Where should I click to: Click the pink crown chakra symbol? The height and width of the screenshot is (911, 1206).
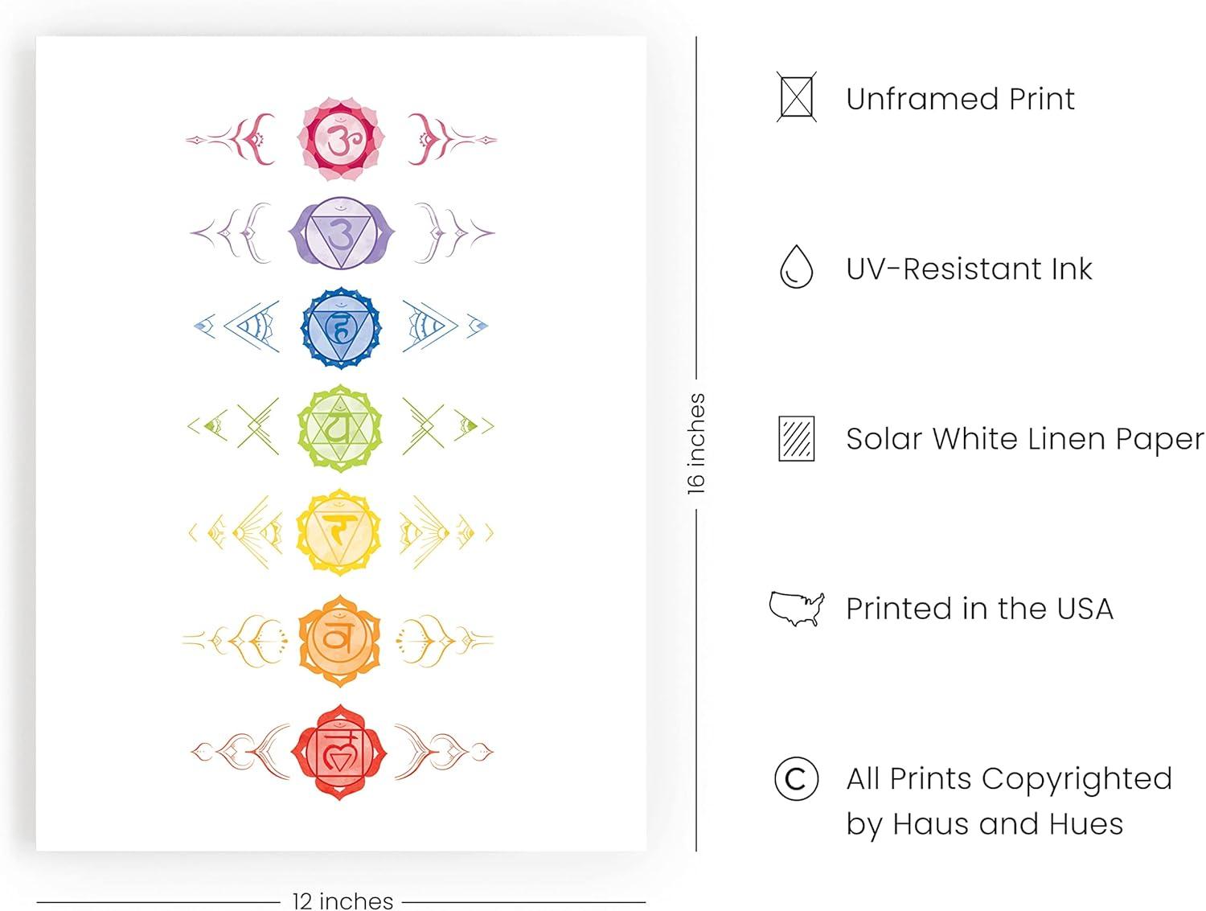[340, 140]
